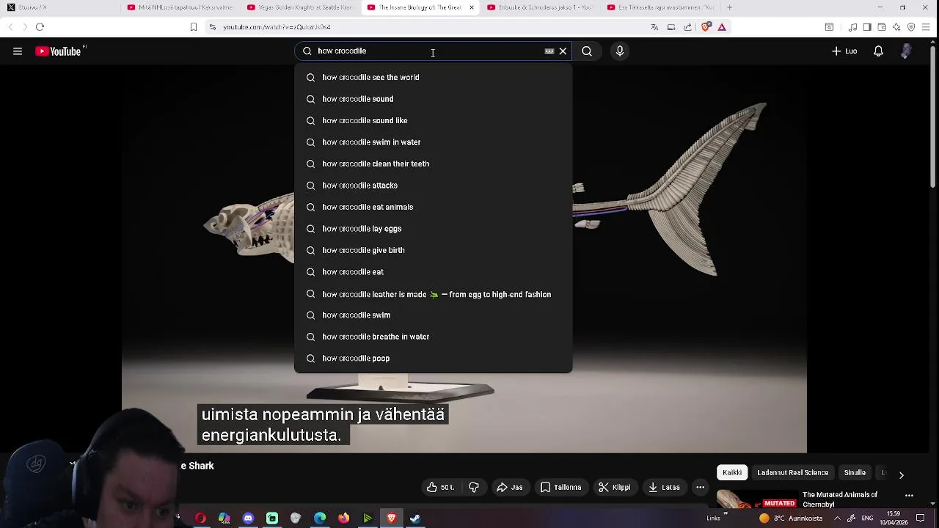The height and width of the screenshot is (528, 939).
Task: Choose the 'how crocodile attacks' suggestion
Action: [x=433, y=186]
